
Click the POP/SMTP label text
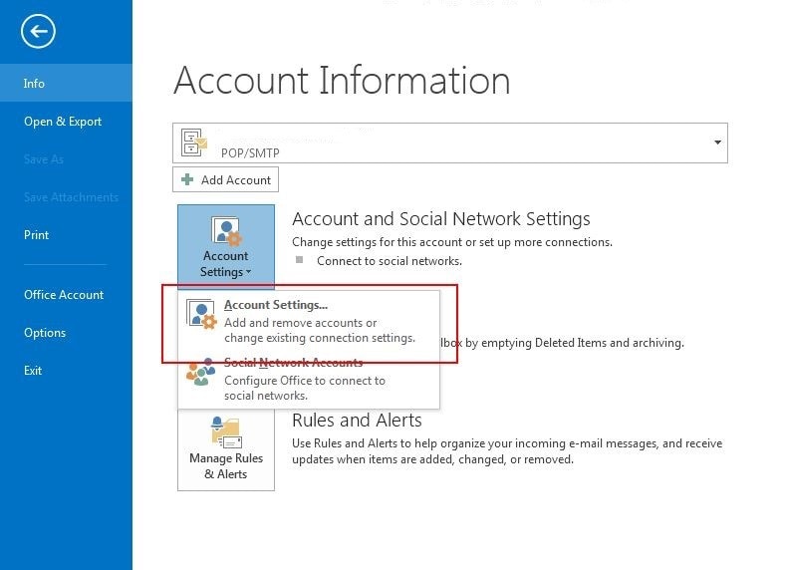(x=250, y=153)
